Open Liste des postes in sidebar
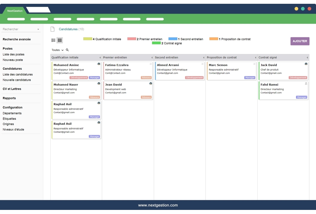The height and width of the screenshot is (214, 316). (14, 55)
